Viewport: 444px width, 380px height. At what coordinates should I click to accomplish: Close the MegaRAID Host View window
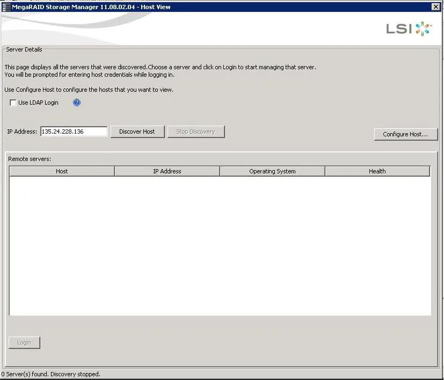(x=435, y=6)
